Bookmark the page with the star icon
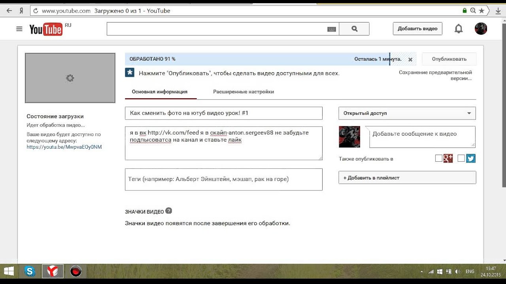 click(481, 11)
